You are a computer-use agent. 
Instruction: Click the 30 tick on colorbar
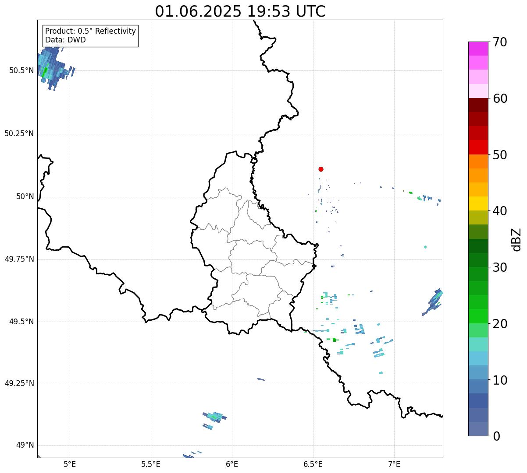pos(500,267)
